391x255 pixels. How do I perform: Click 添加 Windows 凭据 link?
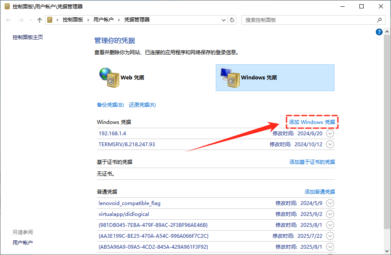pyautogui.click(x=312, y=122)
